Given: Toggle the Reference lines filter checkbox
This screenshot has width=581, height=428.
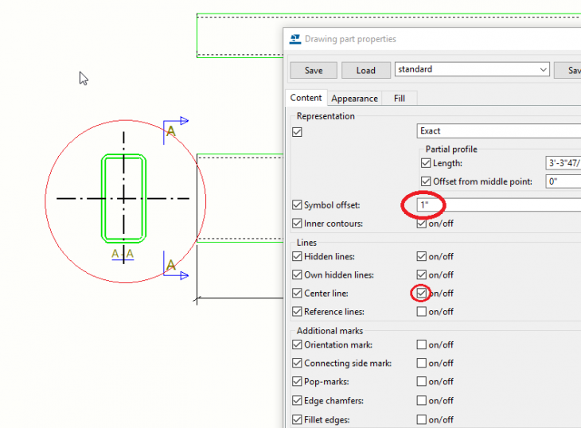Looking at the screenshot, I should coord(297,311).
